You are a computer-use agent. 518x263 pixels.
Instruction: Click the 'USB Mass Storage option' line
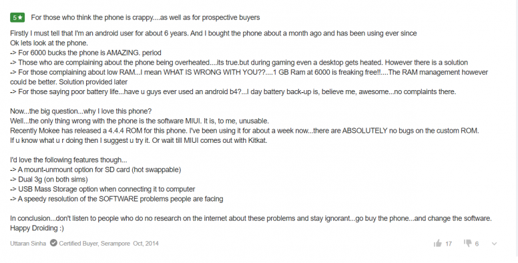102,190
